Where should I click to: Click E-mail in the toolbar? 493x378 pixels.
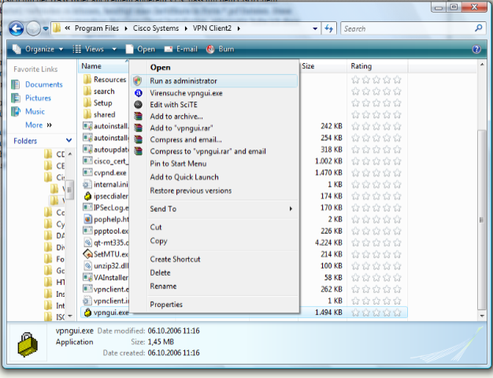(181, 49)
